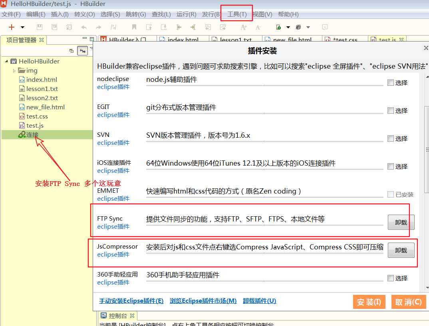The width and height of the screenshot is (429, 326).
Task: Close the 项目管理器 view tab
Action: click(42, 40)
